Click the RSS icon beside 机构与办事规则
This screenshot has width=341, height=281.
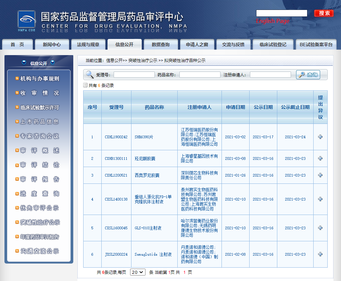pyautogui.click(x=17, y=78)
